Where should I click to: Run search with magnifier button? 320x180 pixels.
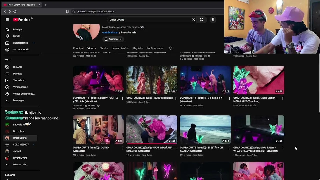coord(202,20)
